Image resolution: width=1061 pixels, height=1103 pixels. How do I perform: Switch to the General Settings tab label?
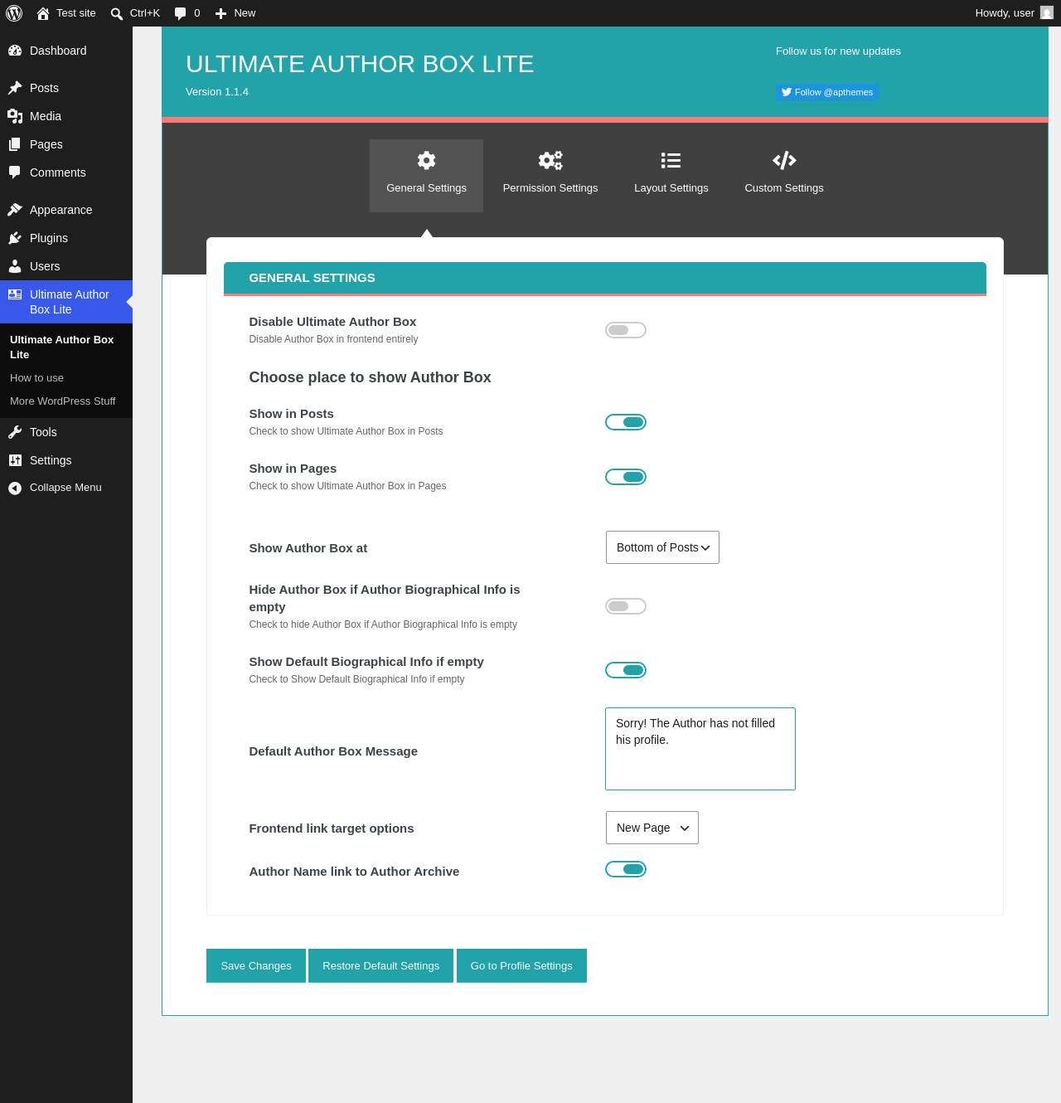point(426,188)
